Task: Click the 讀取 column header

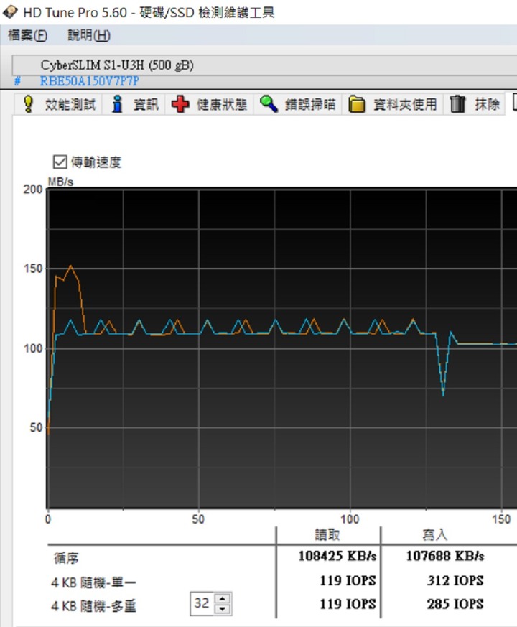Action: tap(327, 534)
